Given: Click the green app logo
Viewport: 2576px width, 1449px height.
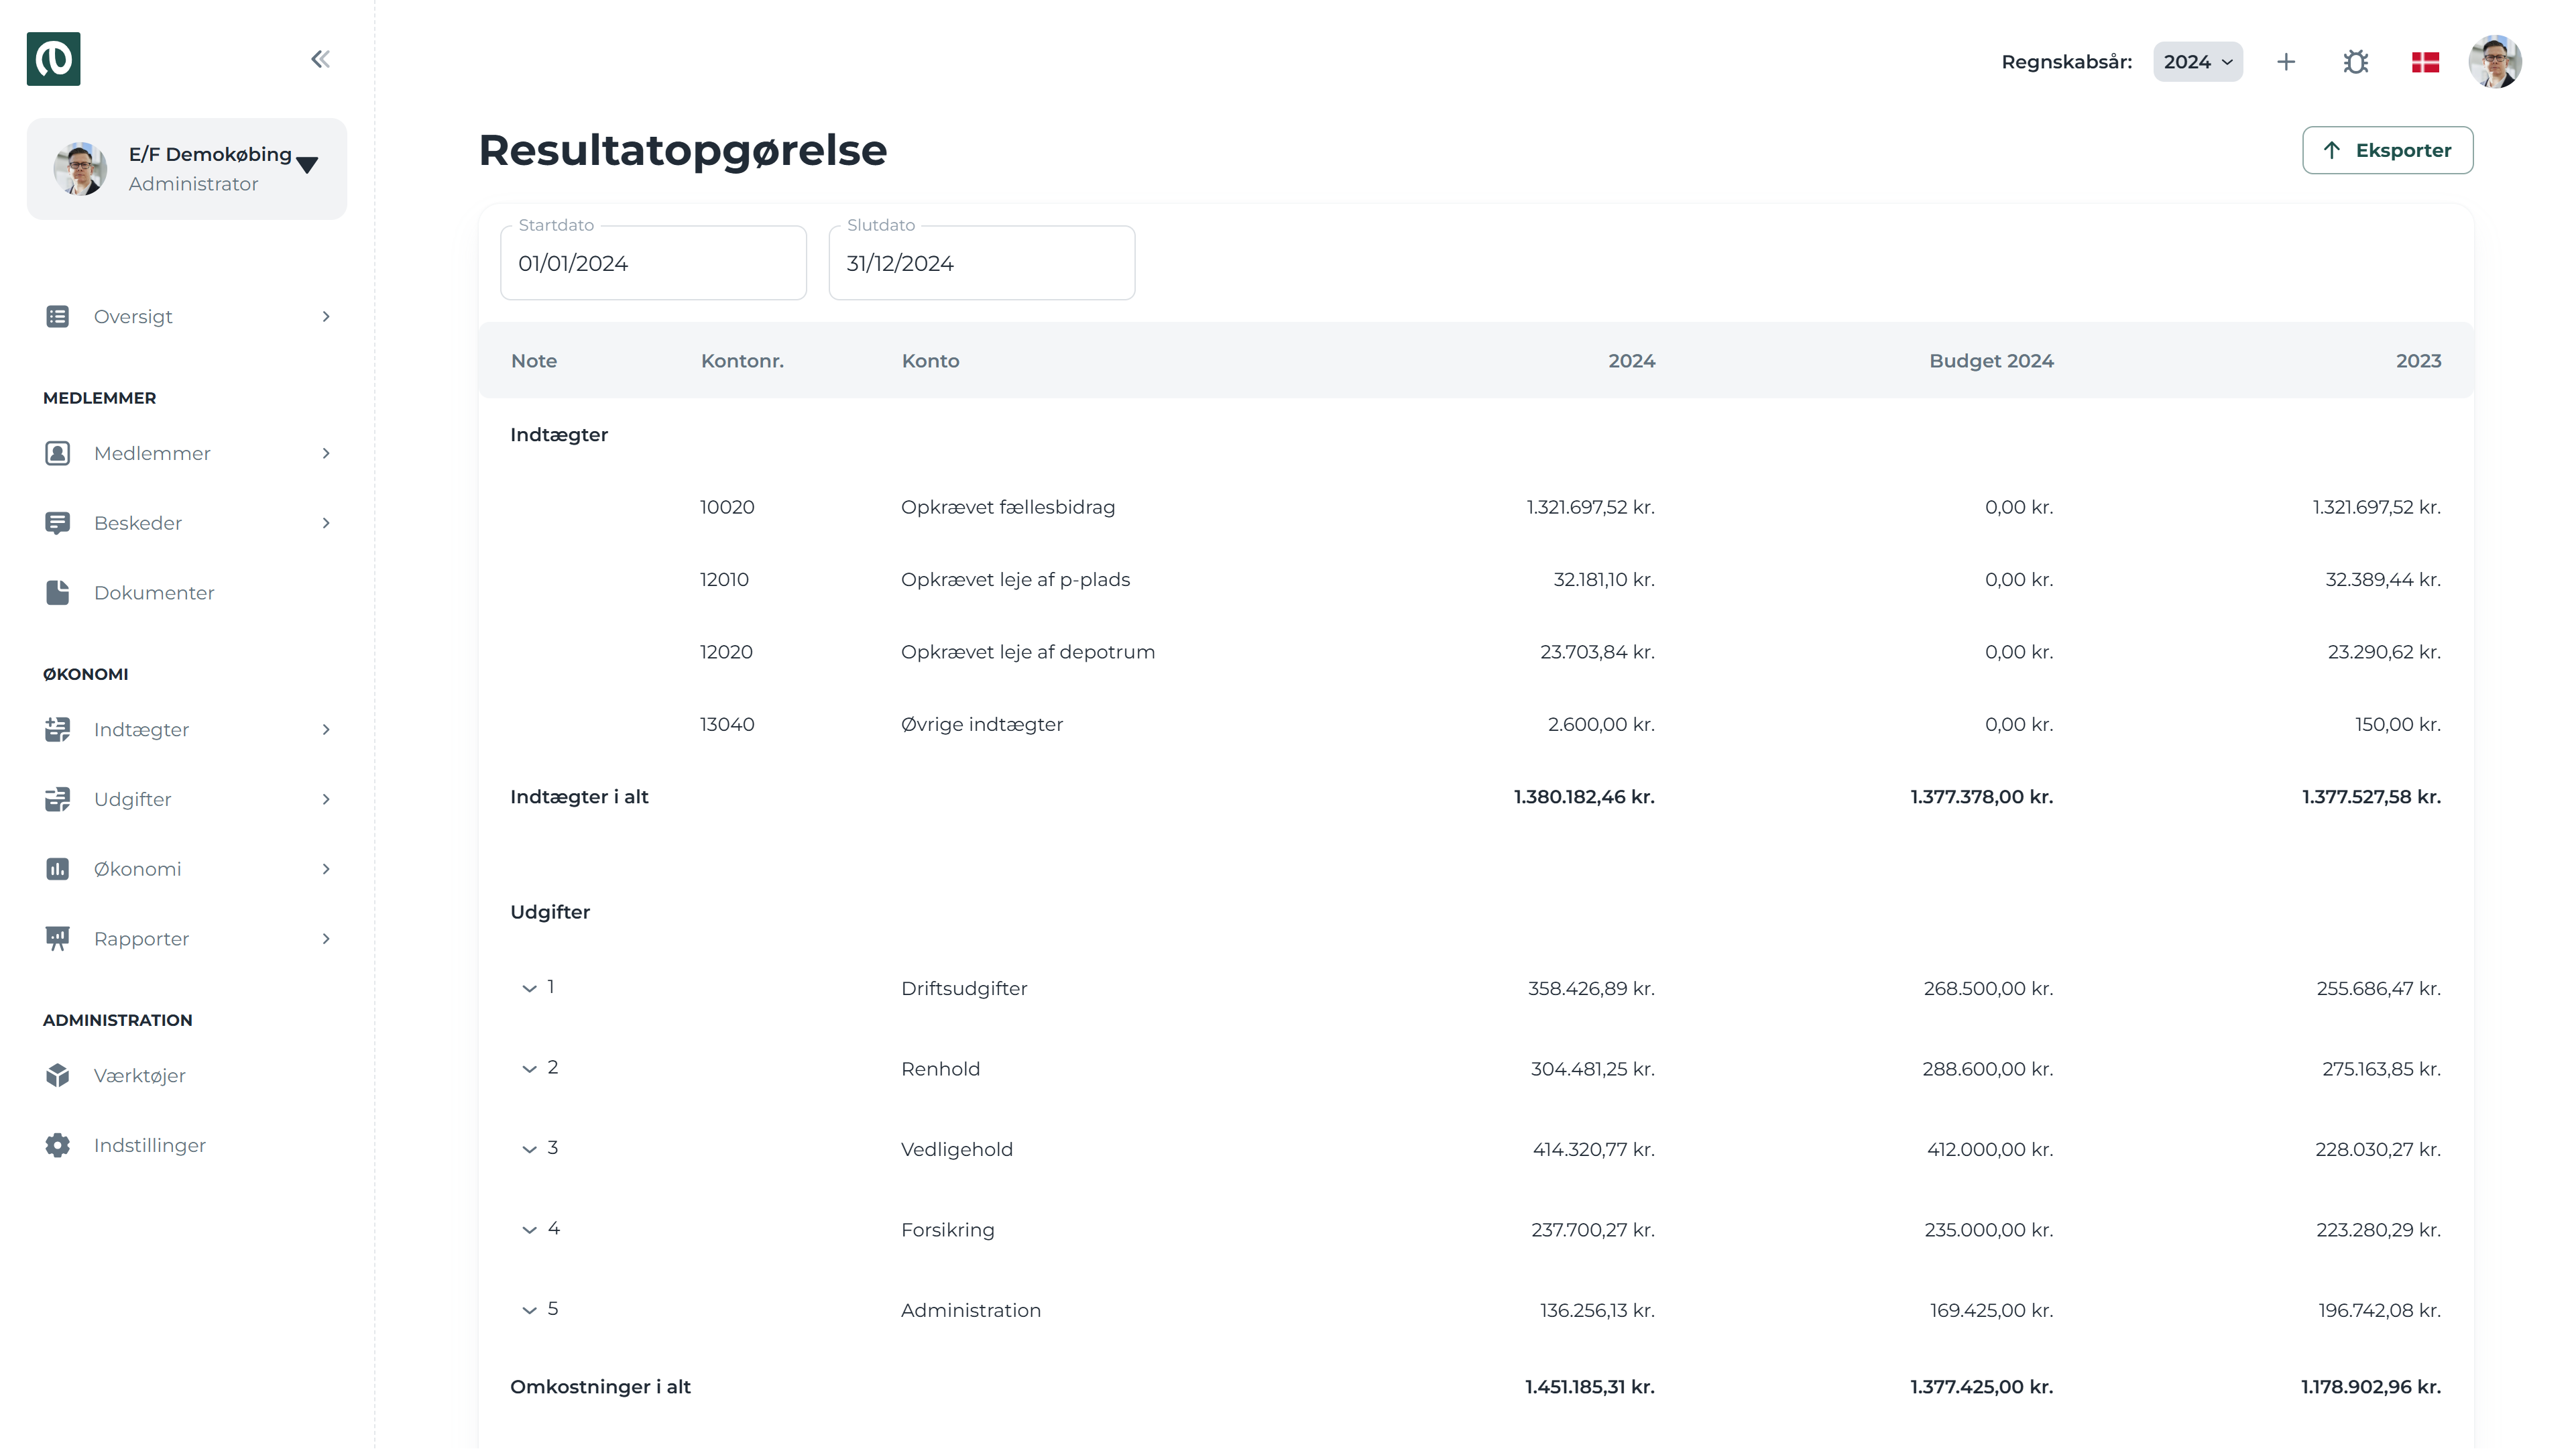Looking at the screenshot, I should 53,59.
